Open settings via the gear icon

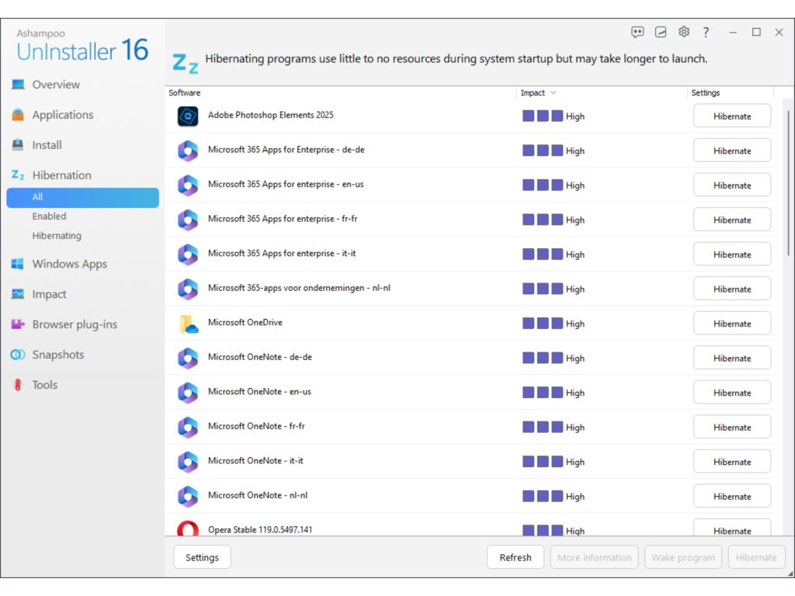click(684, 32)
